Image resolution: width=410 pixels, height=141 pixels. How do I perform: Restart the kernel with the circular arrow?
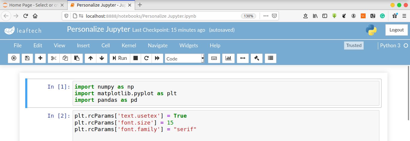[x=146, y=58]
